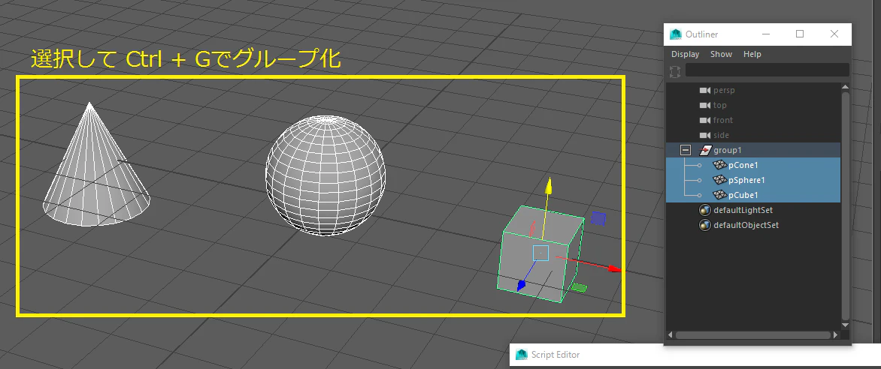Click the Outliner title bar Maya logo
This screenshot has height=369, width=881.
point(675,34)
